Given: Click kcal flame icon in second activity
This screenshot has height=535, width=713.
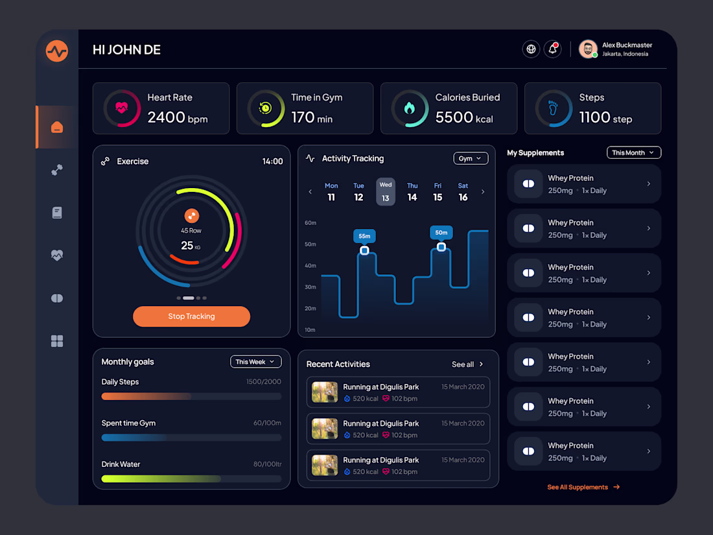Looking at the screenshot, I should click(347, 435).
